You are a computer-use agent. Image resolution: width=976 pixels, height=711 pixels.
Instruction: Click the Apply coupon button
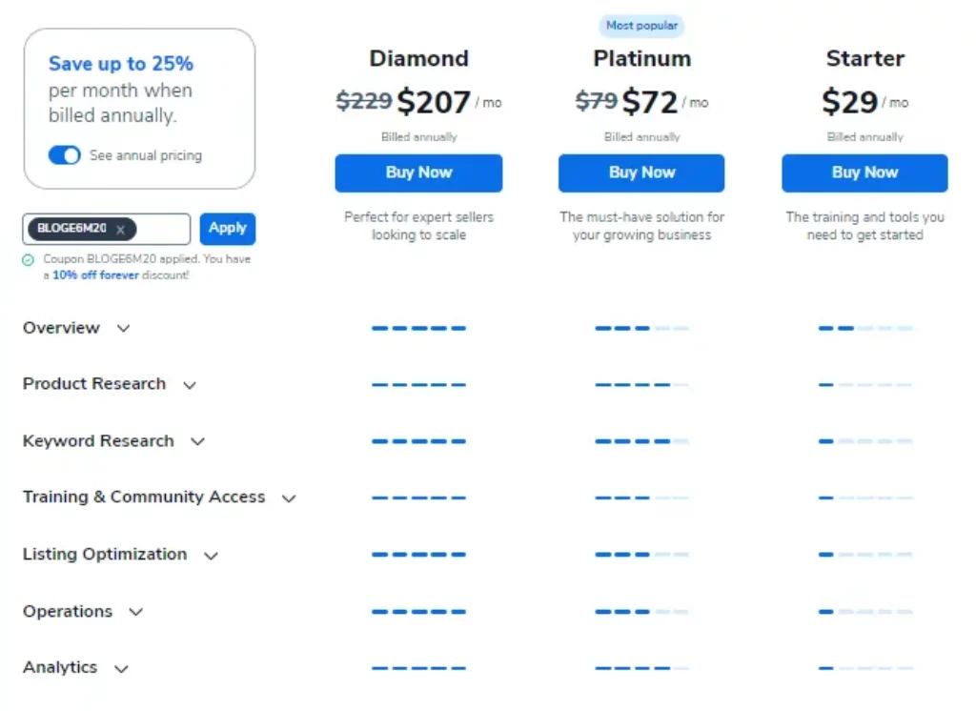tap(228, 229)
